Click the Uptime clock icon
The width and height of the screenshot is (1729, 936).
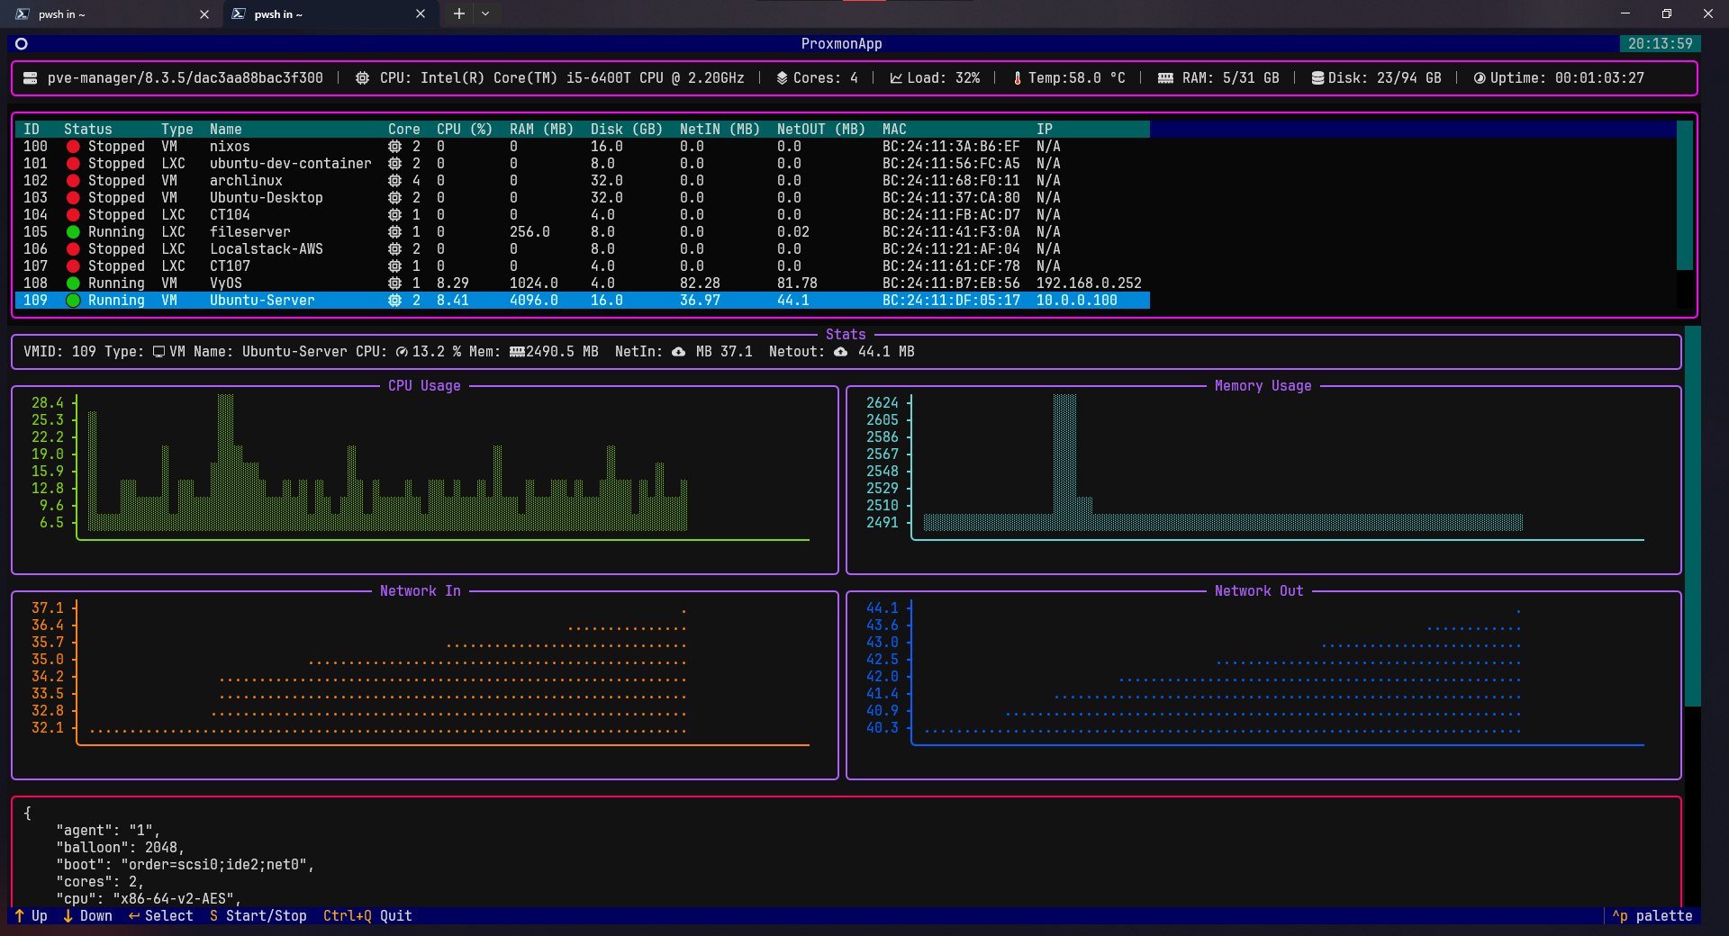click(x=1479, y=78)
